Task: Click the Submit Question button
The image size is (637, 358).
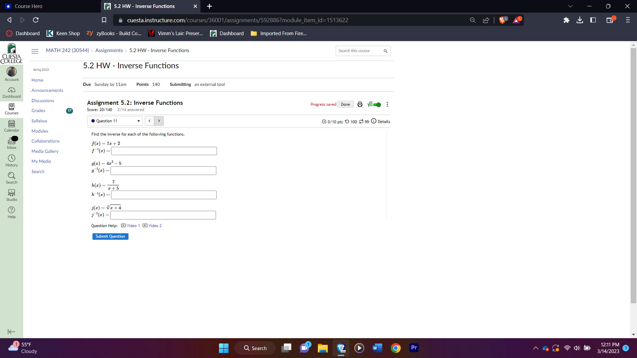Action: click(110, 236)
